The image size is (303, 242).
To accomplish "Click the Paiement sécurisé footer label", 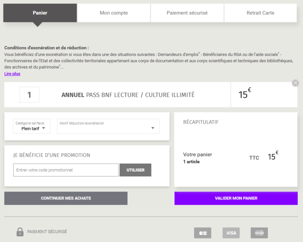I will 47,232.
